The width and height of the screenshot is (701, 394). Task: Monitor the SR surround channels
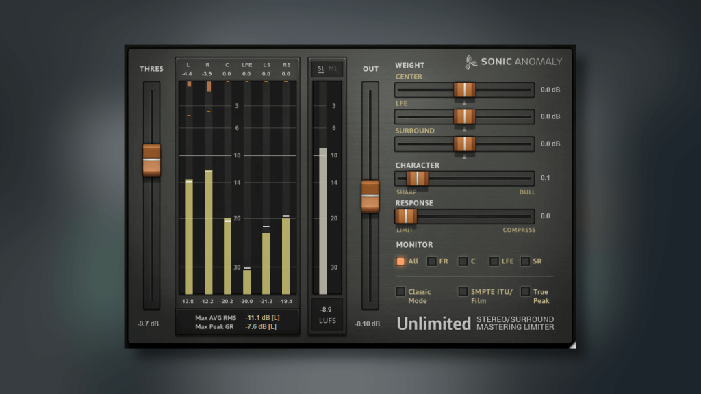524,261
